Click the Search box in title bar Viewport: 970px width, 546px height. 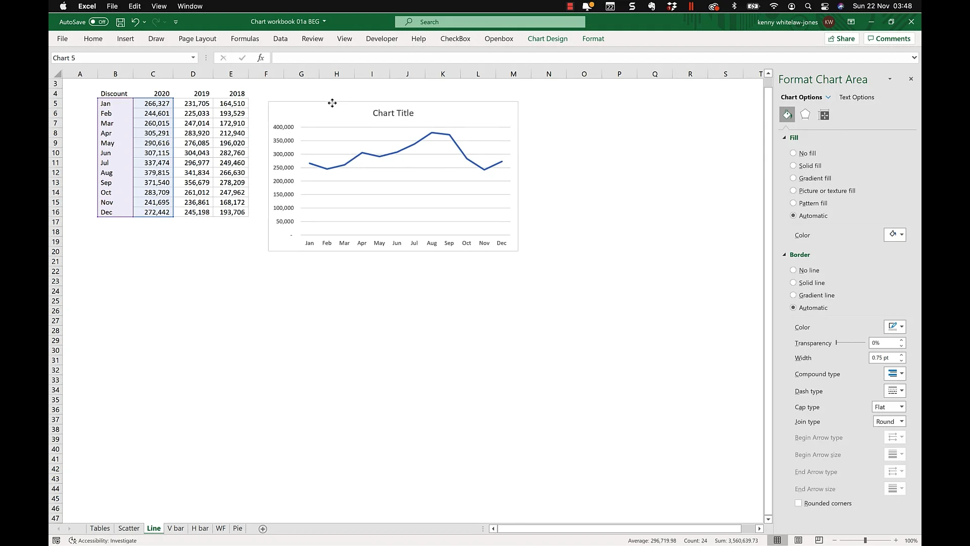pos(490,22)
